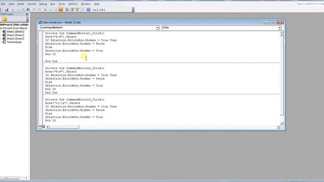Minimize the Sheet1 (Code) window
Screen dimensions: 324x182
(x=265, y=22)
